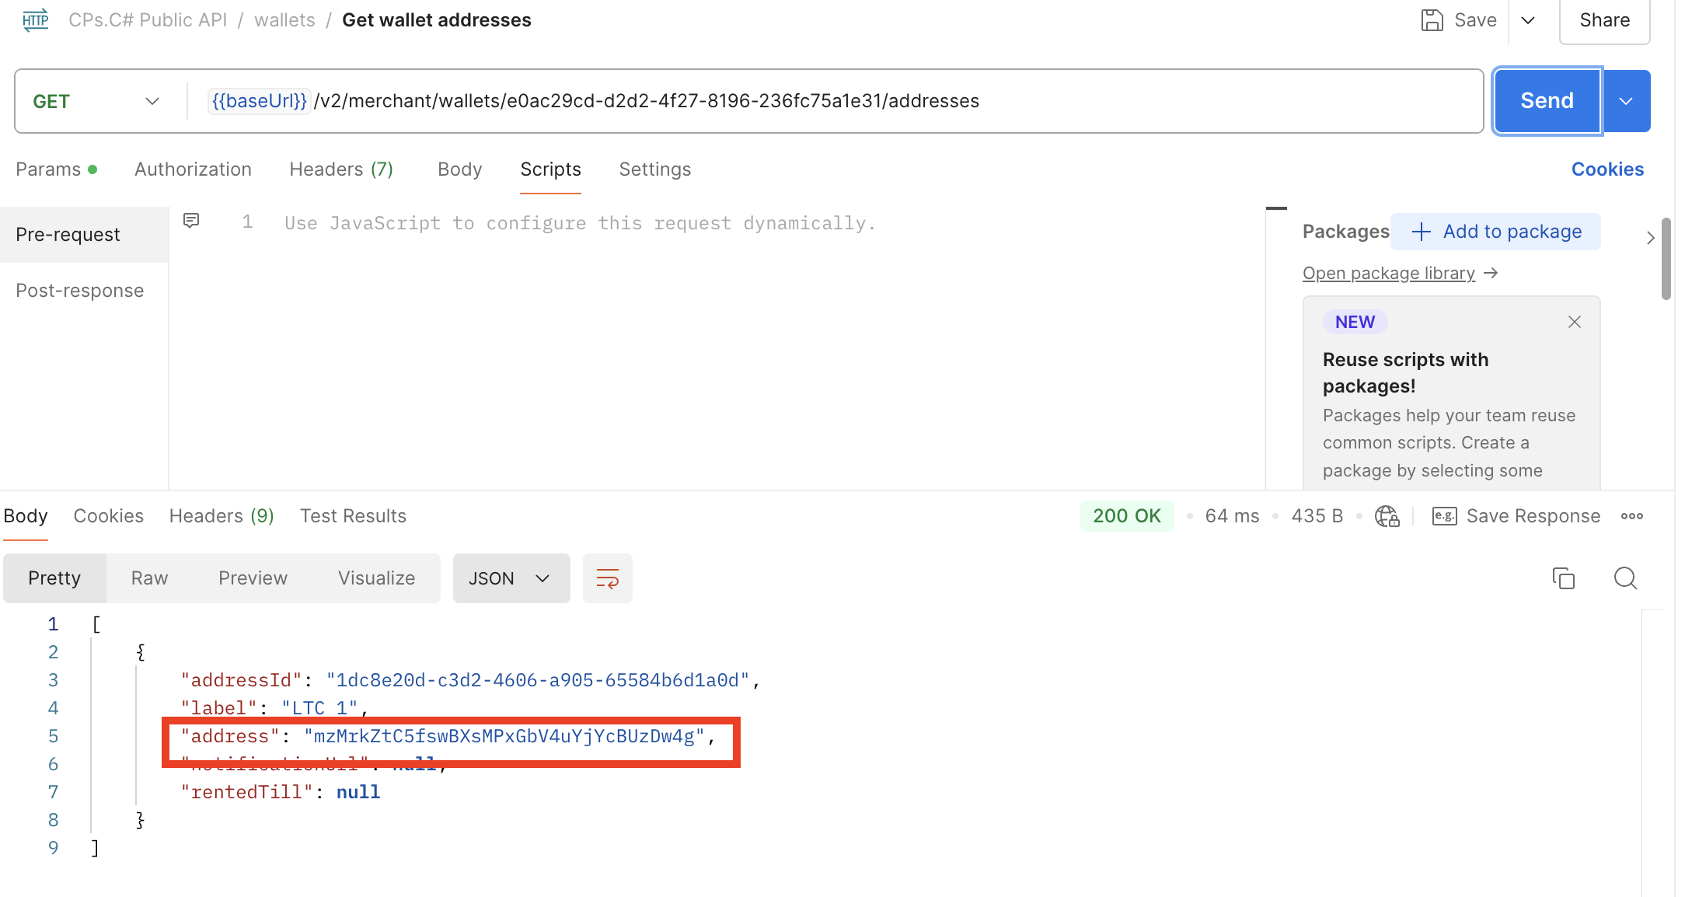This screenshot has height=897, width=1685.
Task: Click the globe network info icon near 435 B
Action: pos(1388,515)
